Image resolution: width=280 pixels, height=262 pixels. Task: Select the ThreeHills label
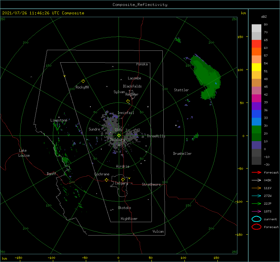point(156,136)
